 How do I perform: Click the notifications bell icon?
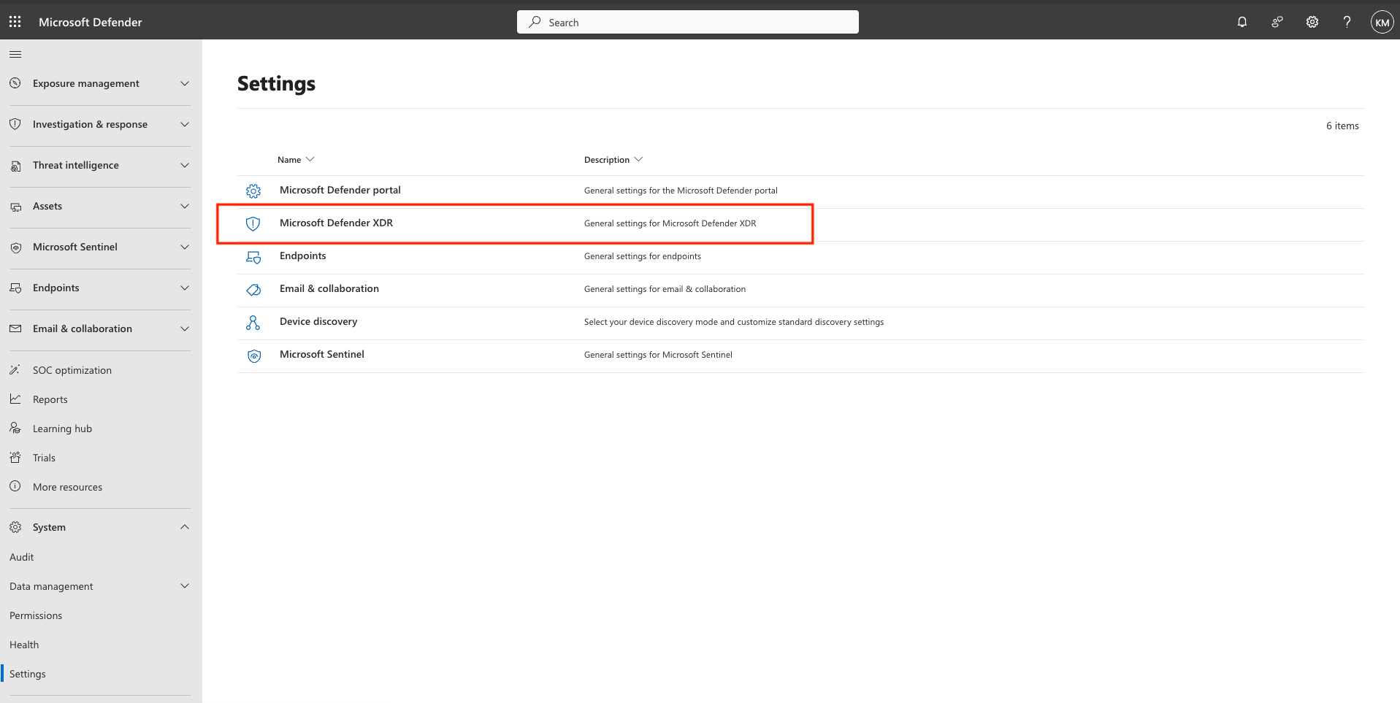pos(1242,22)
